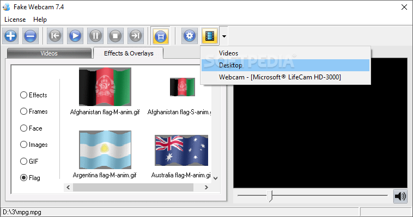
Task: Select Webcam Microsoft LifeCam HD-3000 source
Action: [x=286, y=77]
